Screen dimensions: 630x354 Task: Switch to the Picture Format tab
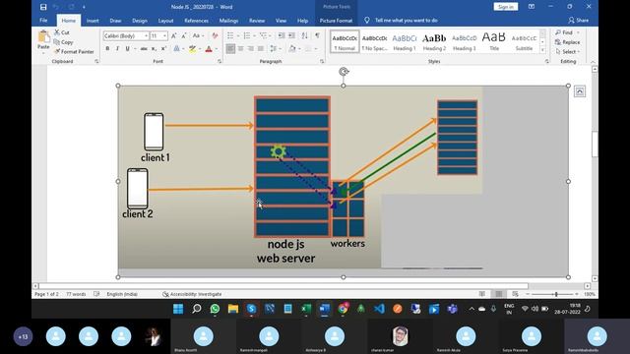[x=336, y=21]
